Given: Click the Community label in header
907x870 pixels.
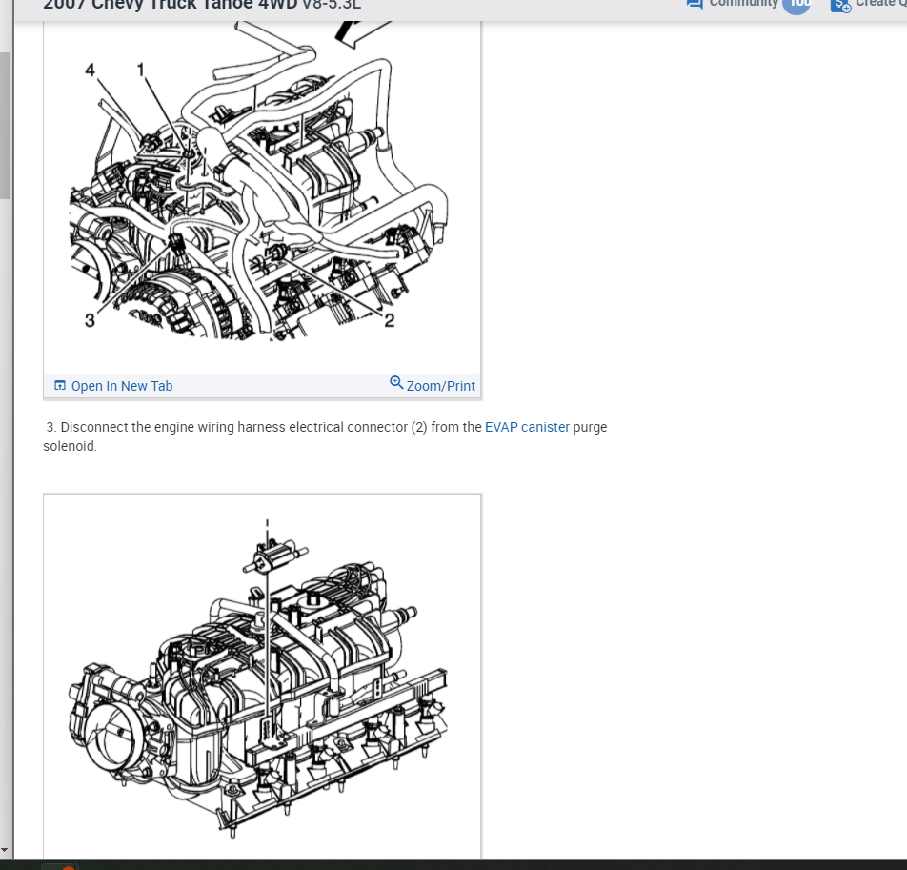Looking at the screenshot, I should pos(743,4).
